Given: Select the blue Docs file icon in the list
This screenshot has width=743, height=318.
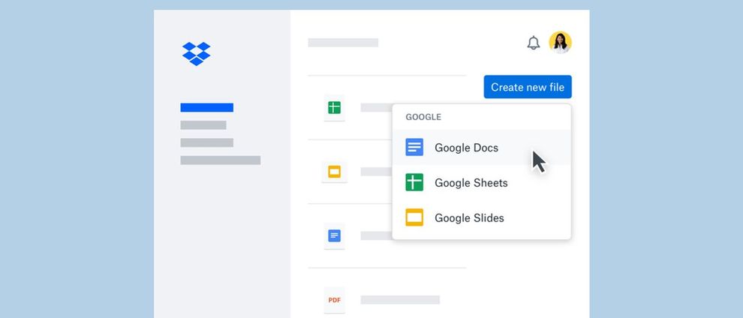Looking at the screenshot, I should (x=334, y=235).
